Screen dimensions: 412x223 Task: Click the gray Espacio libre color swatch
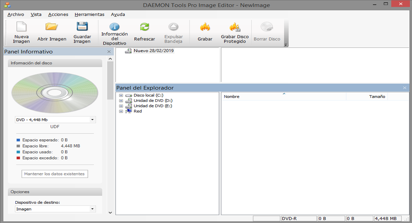[x=18, y=146]
